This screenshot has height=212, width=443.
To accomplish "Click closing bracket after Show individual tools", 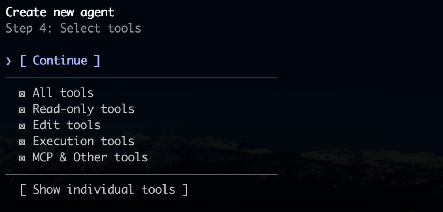I will coord(185,190).
